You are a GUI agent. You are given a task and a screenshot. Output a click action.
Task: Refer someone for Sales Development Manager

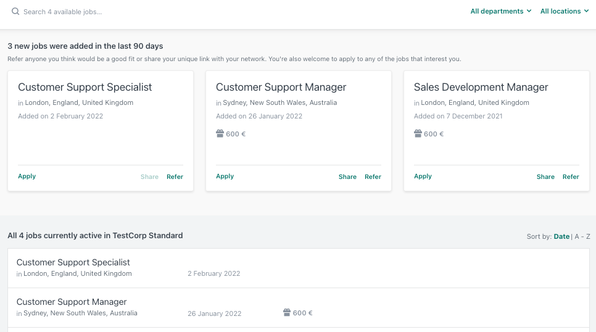tap(571, 176)
